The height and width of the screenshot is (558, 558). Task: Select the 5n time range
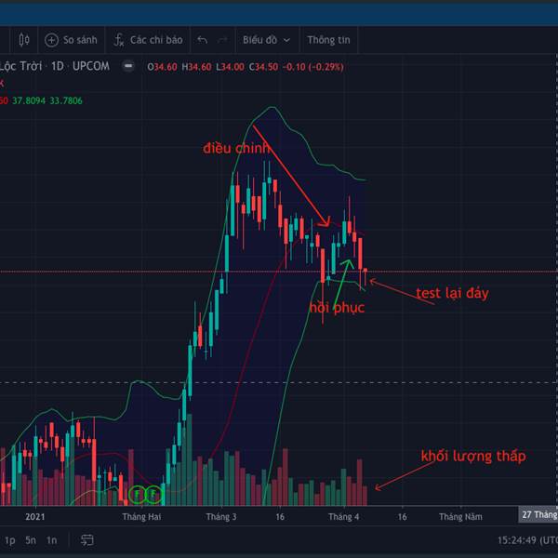(x=31, y=540)
